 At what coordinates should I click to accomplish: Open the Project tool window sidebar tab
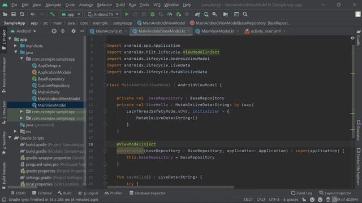pos(4,39)
